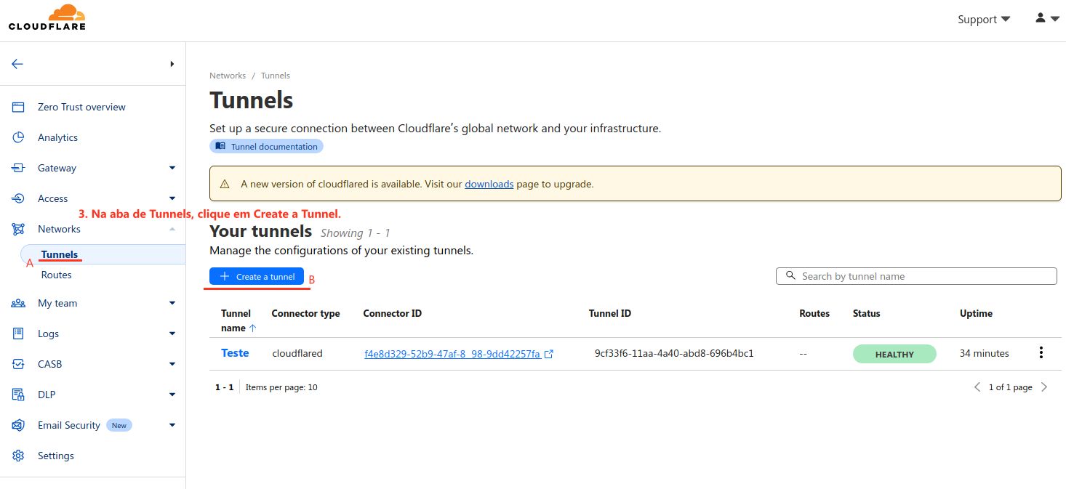Collapse the Networks sidebar section
Image resolution: width=1066 pixels, height=489 pixels.
(x=172, y=229)
